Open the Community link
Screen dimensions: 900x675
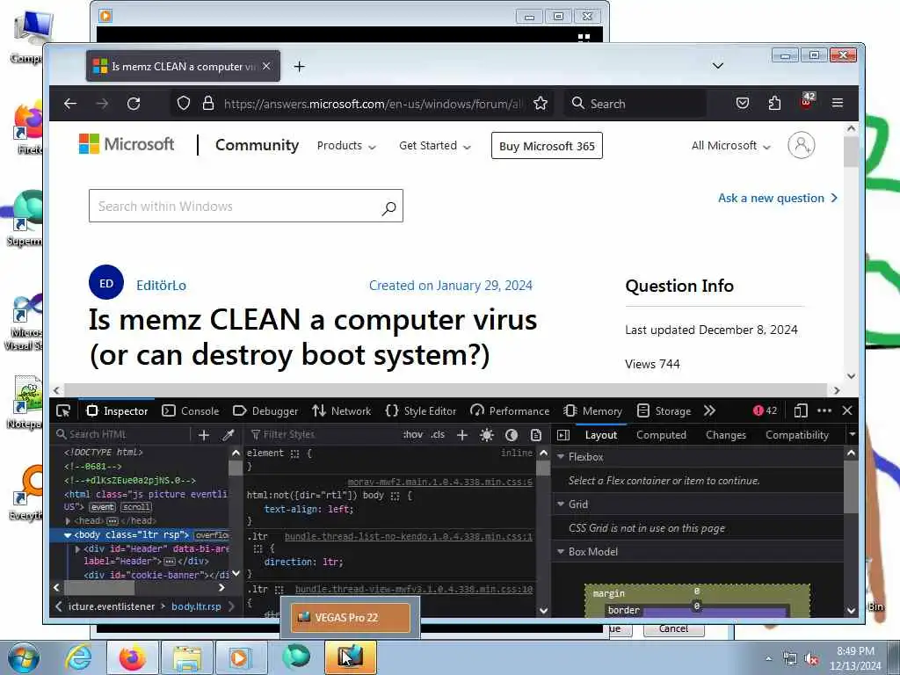pos(257,145)
